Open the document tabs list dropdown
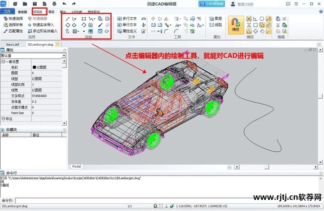The width and height of the screenshot is (324, 211). click(x=319, y=44)
